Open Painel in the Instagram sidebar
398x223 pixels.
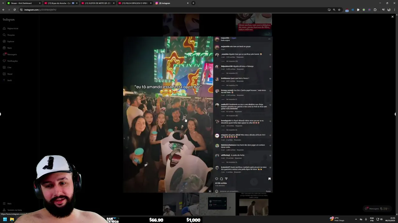click(x=8, y=74)
